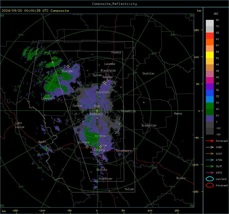Viewport: 229px width, 214px height.
Task: Click the dBZ legend heading
Action: pyautogui.click(x=216, y=13)
